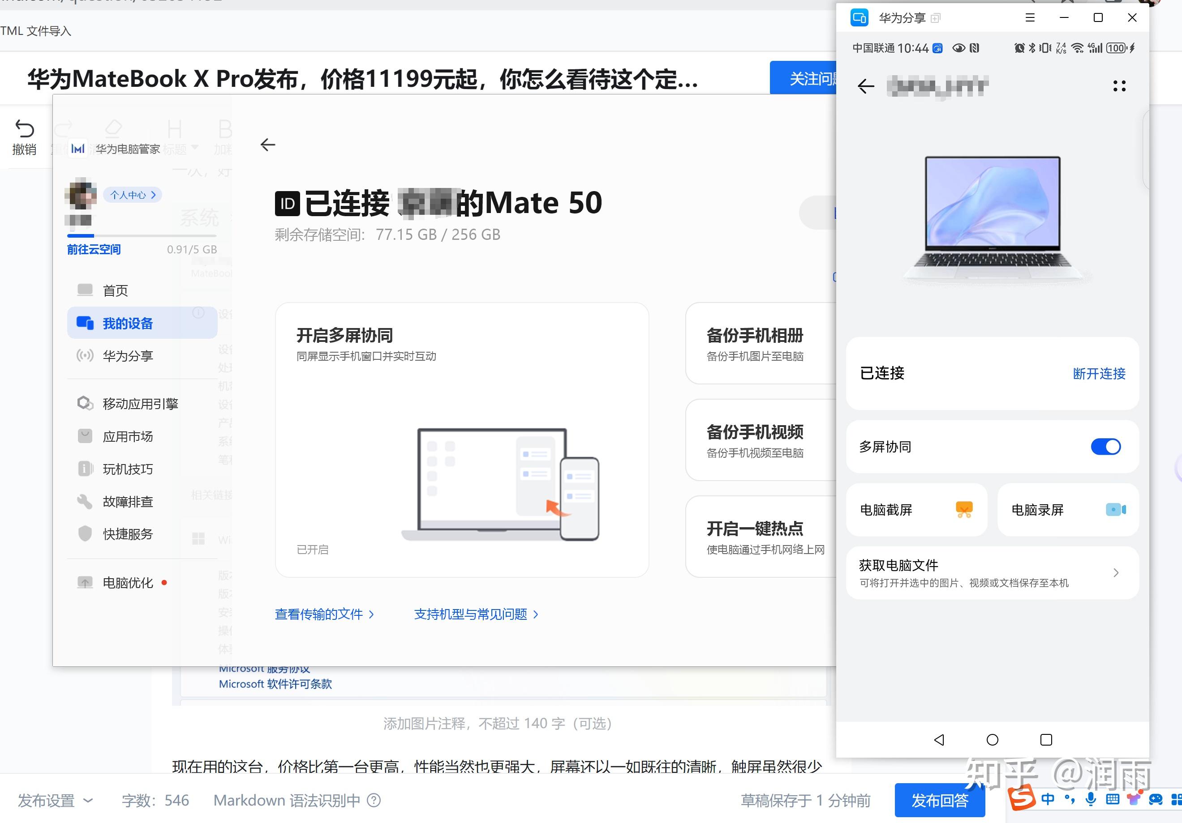Open 玩机技巧 sidebar item
The image size is (1182, 823).
[142, 469]
